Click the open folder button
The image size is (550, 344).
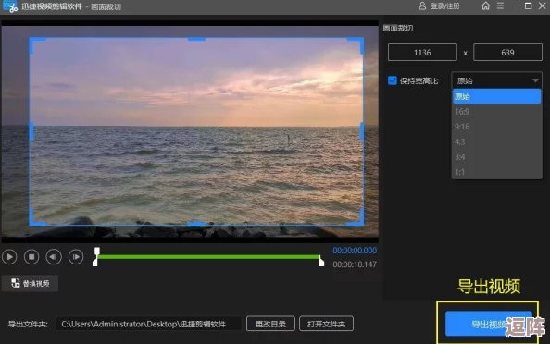(x=326, y=324)
